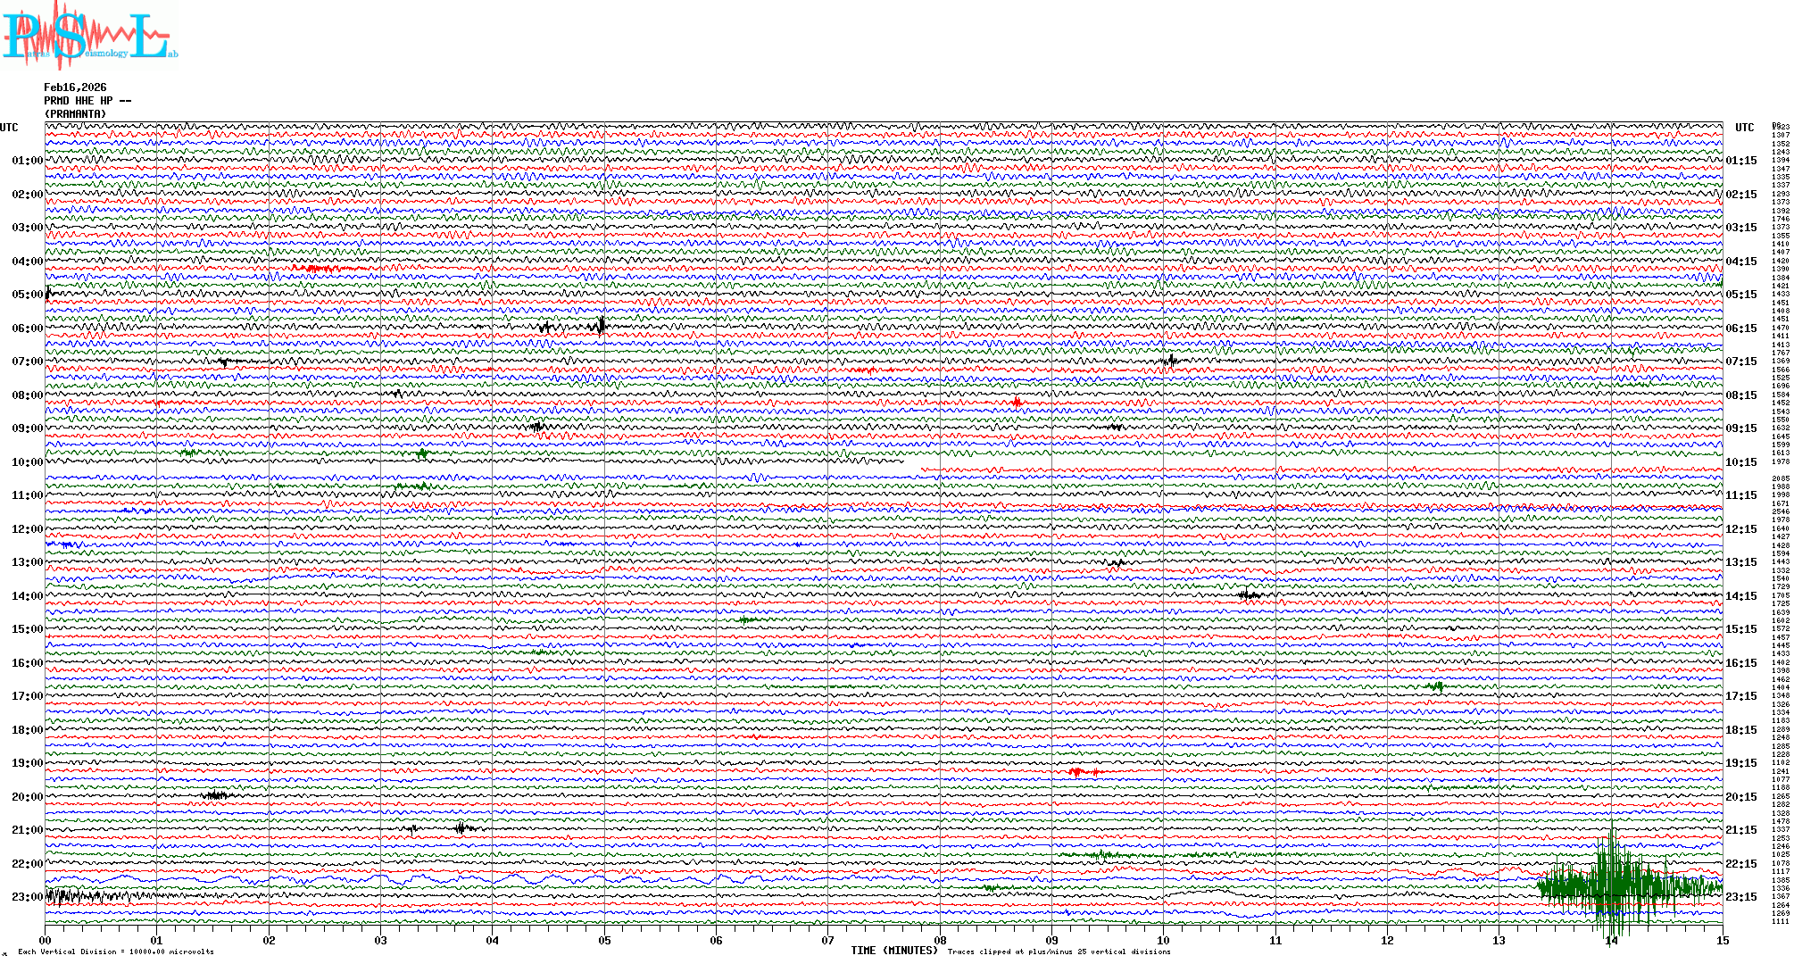Click the green burst on the 17:00 trace

coord(1437,686)
